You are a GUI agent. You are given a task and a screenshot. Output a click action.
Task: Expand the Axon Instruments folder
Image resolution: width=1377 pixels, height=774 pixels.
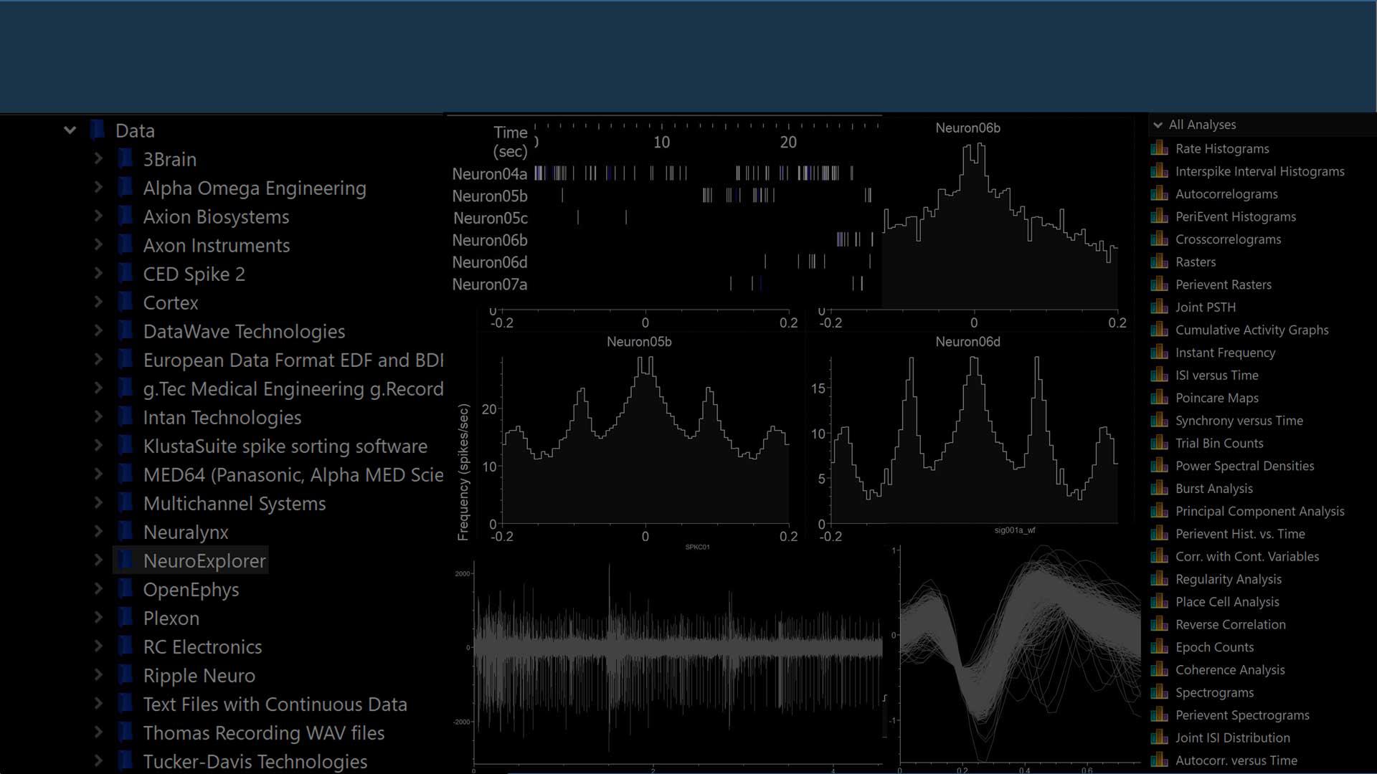[98, 245]
